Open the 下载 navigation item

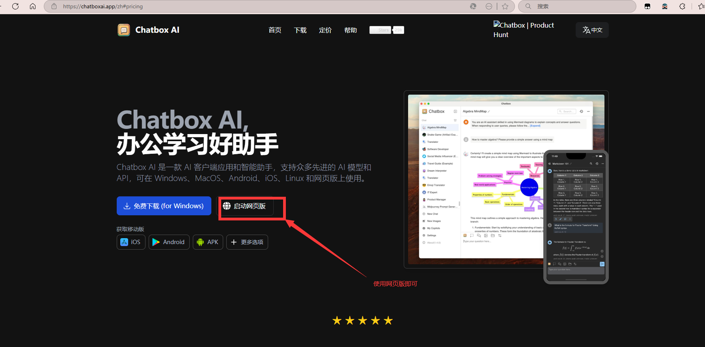(300, 30)
